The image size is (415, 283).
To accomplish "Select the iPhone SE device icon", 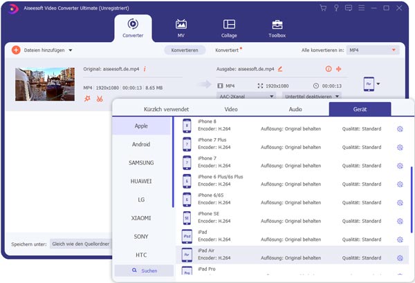I will pyautogui.click(x=187, y=218).
